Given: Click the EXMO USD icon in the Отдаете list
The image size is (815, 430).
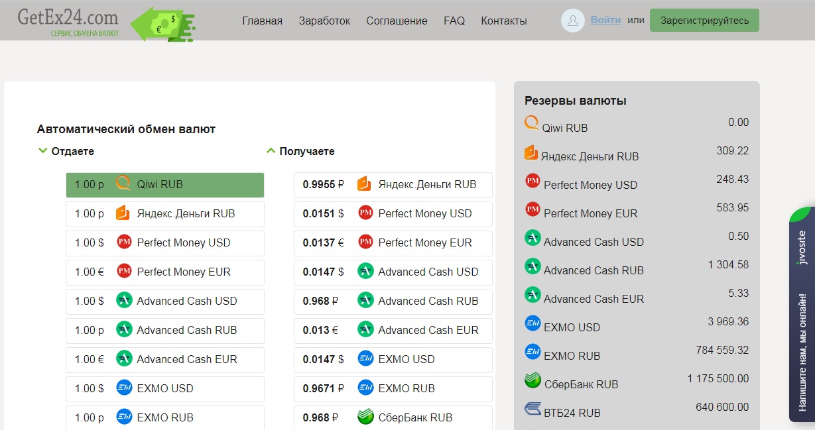Looking at the screenshot, I should click(x=124, y=388).
